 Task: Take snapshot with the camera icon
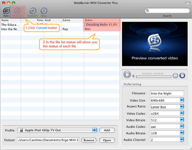(175, 75)
